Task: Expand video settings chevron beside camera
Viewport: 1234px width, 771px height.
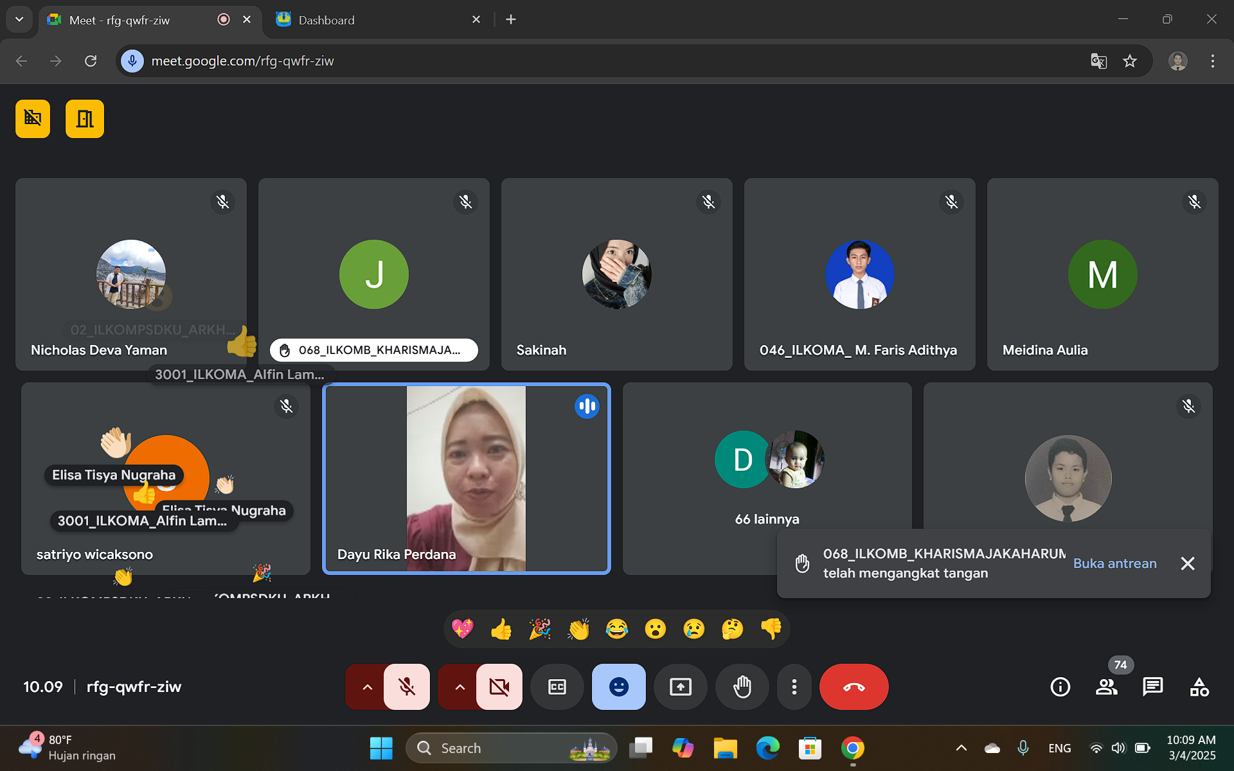Action: click(x=460, y=687)
